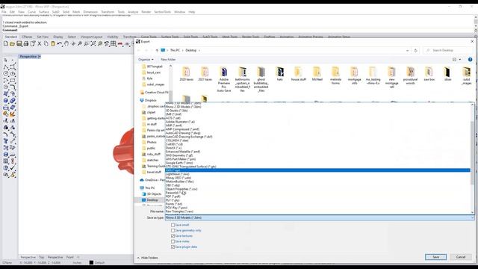Choose OBJ (*.obj) in file type list
478x269 pixels.
(x=173, y=185)
